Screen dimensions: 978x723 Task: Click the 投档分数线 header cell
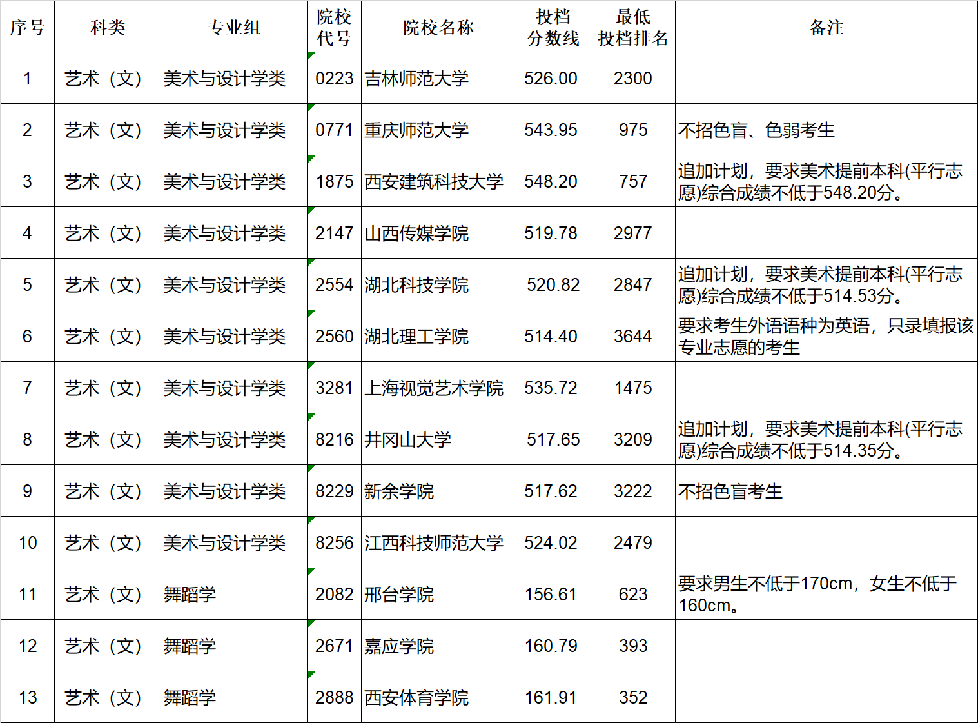point(553,26)
